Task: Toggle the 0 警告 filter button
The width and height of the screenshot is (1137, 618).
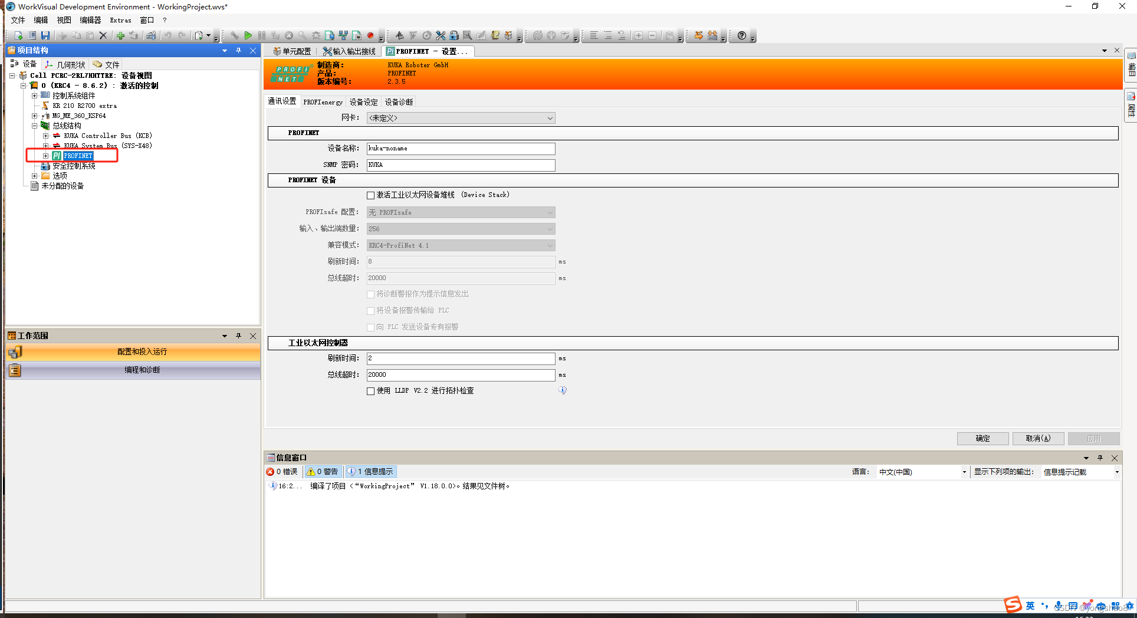Action: click(323, 472)
